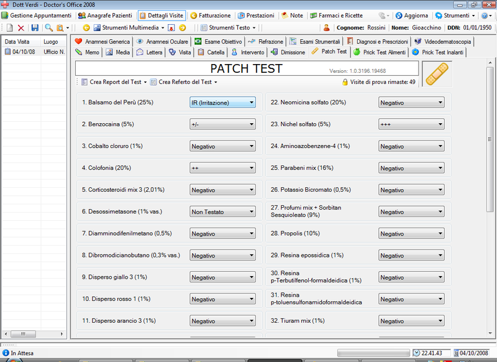Open the Crea Report del Test menu

coord(114,82)
